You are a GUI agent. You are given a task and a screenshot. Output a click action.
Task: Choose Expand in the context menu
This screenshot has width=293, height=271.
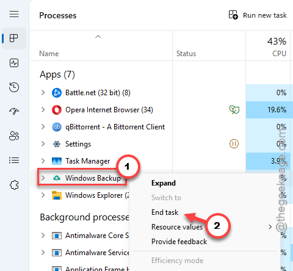pyautogui.click(x=164, y=183)
